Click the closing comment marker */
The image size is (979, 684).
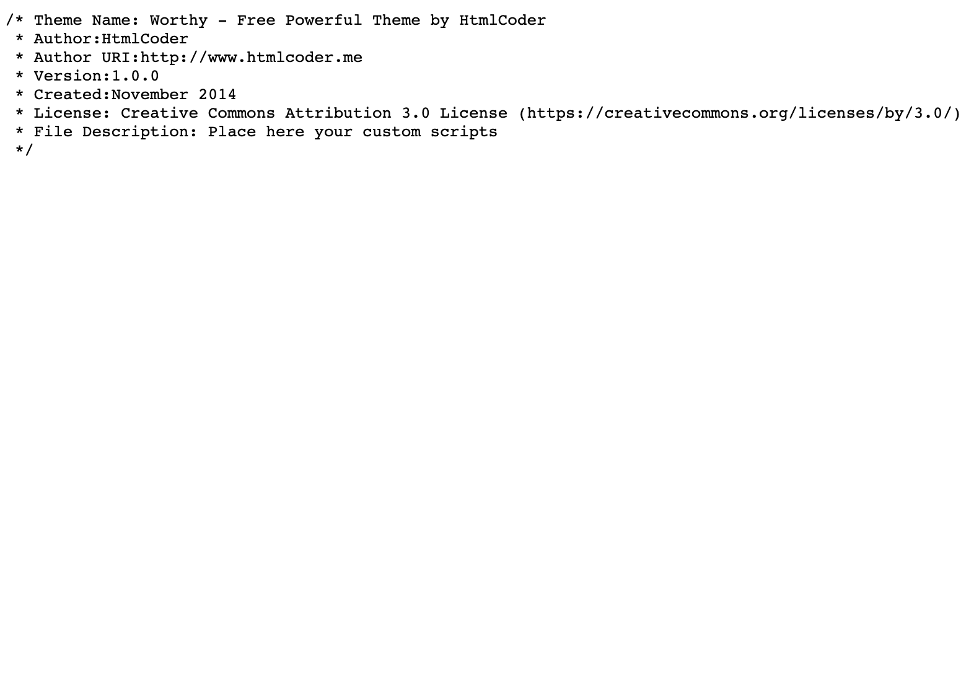click(x=24, y=151)
